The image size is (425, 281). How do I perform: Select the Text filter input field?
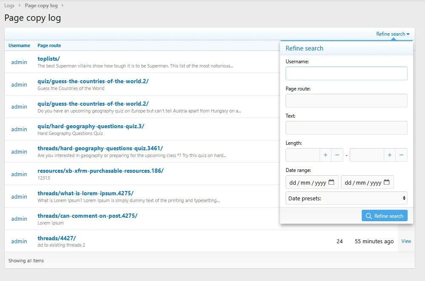click(x=346, y=128)
